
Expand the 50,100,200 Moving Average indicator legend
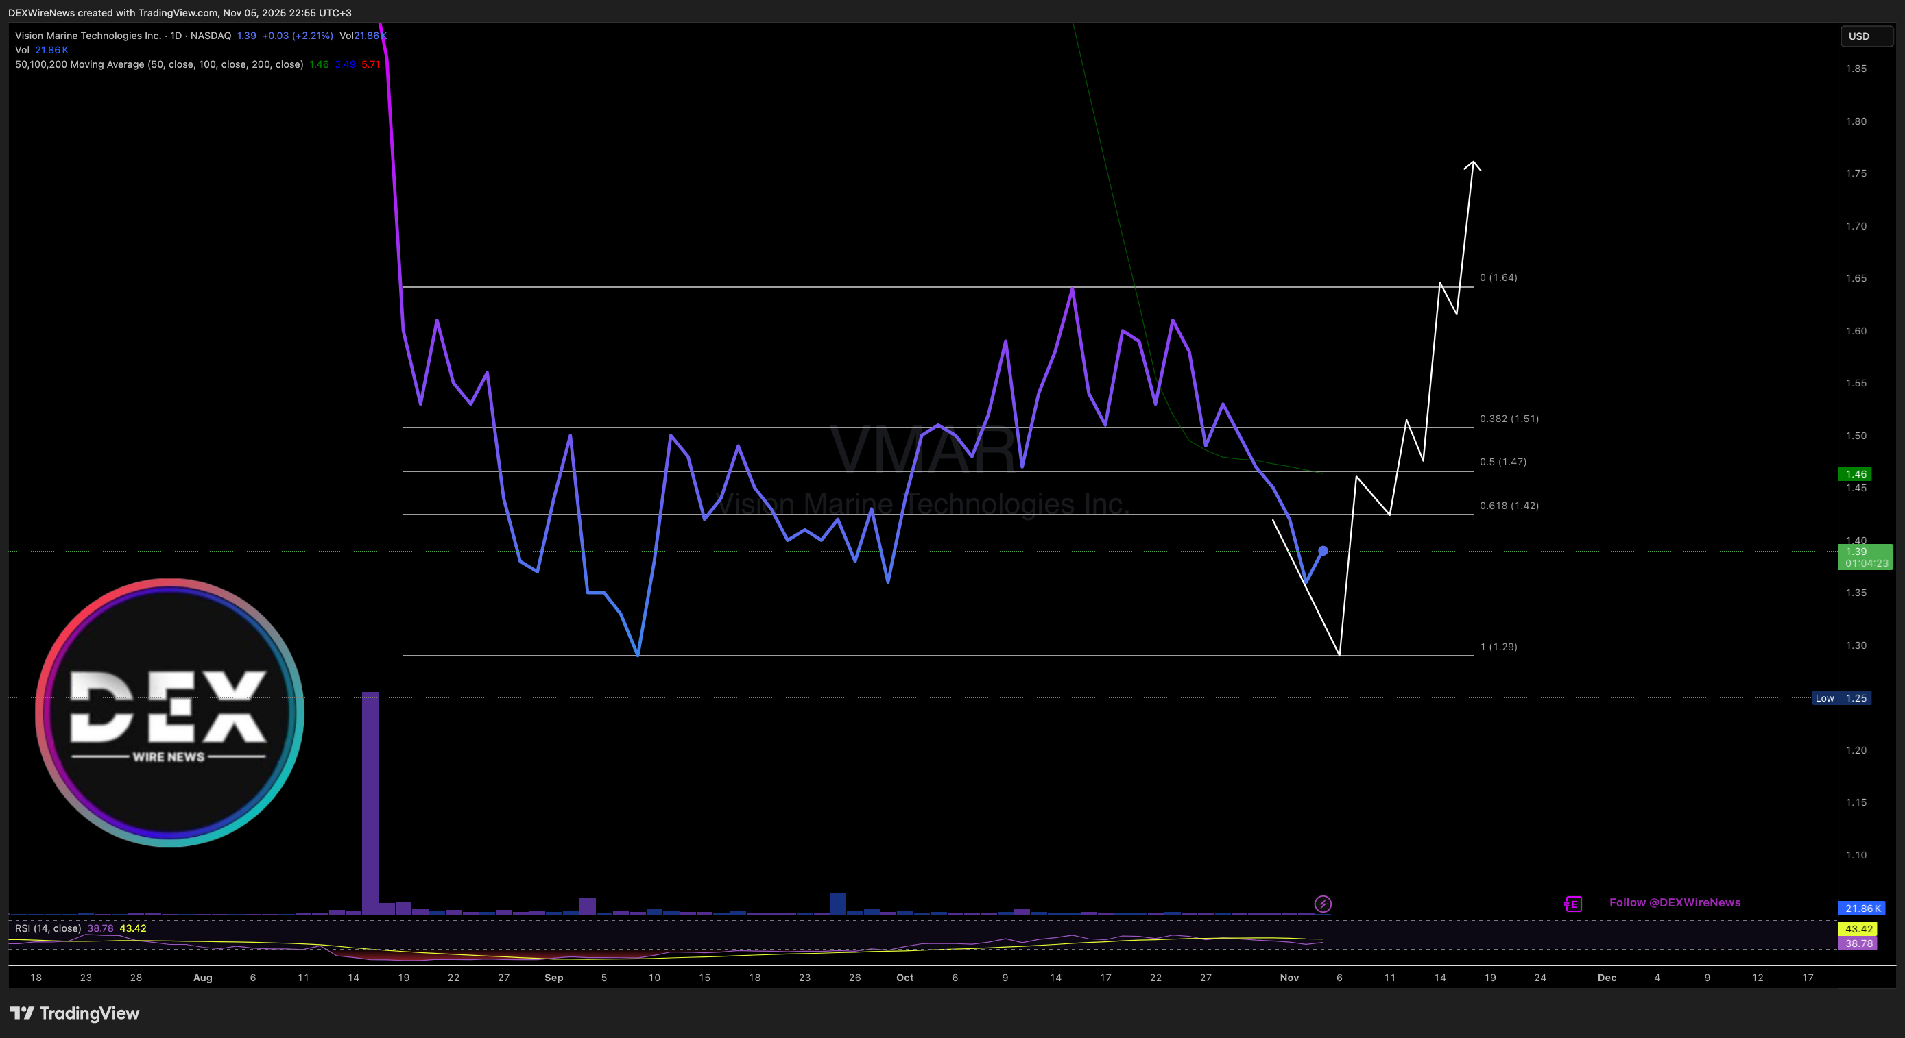coord(159,64)
